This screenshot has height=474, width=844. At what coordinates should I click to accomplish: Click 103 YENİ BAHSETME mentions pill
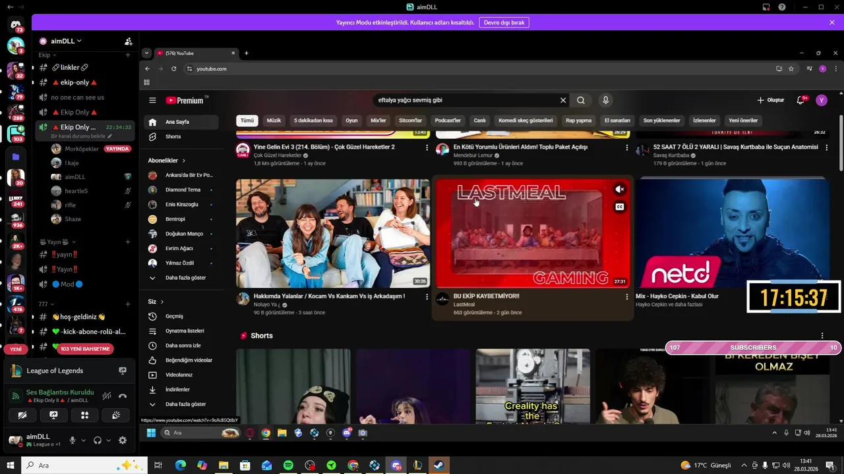point(85,349)
